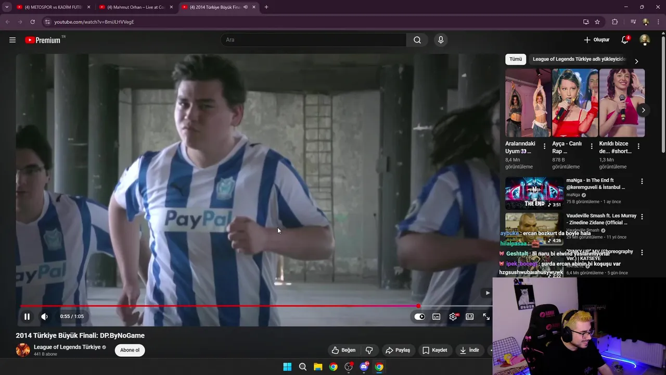This screenshot has width=666, height=375.
Task: Reload the page
Action: pyautogui.click(x=32, y=22)
